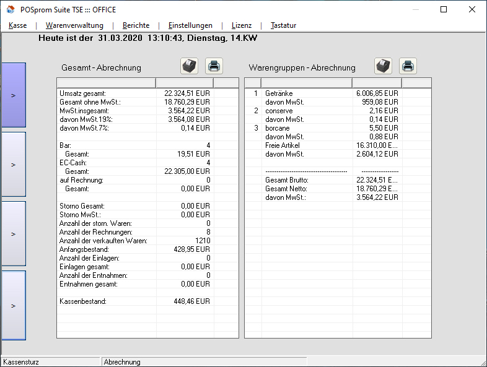Click 'Entnahmen gesamt:' row
This screenshot has width=487, height=367.
(x=148, y=284)
